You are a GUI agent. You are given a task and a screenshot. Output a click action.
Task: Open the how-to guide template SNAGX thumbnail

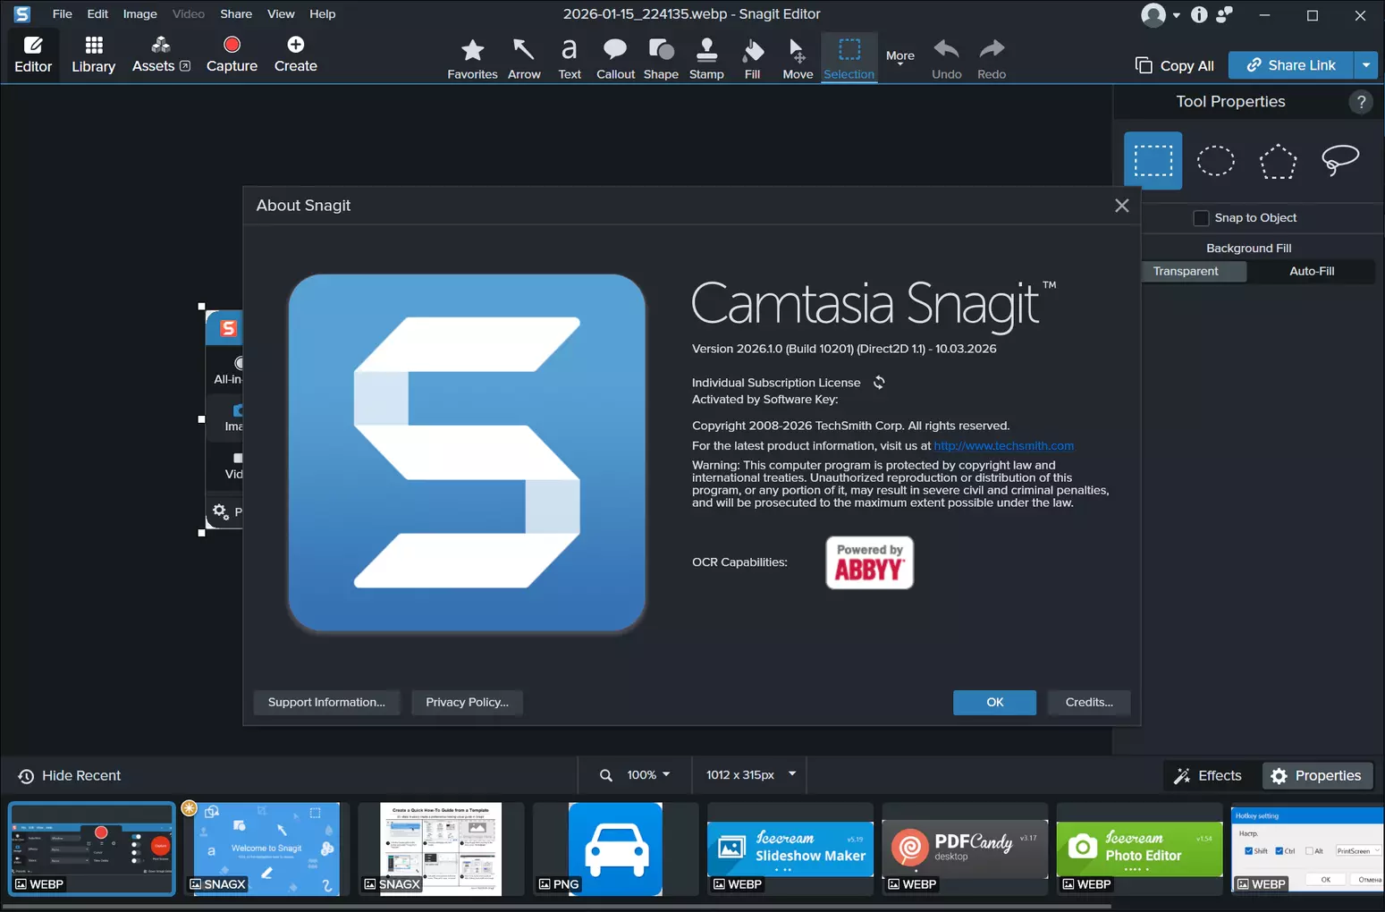pos(441,849)
